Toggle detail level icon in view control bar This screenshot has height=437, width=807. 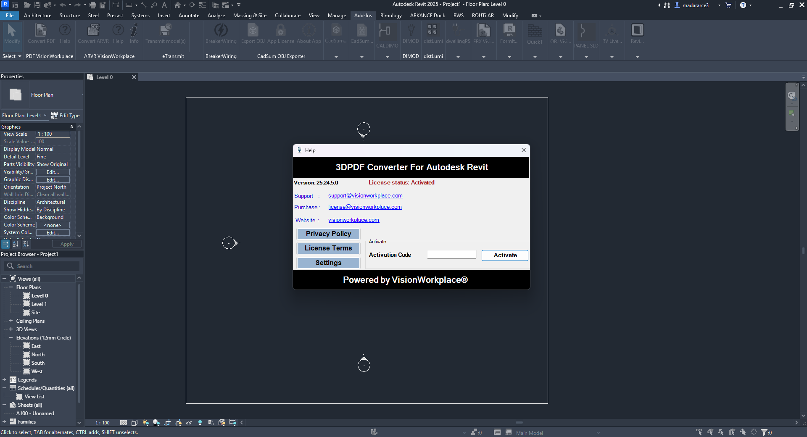click(124, 423)
